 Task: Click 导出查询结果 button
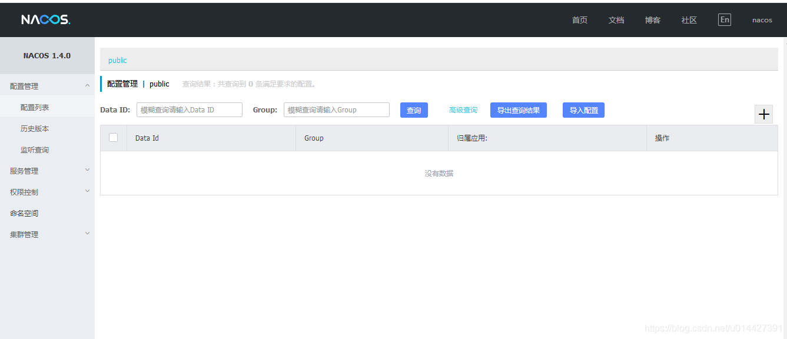pos(519,110)
